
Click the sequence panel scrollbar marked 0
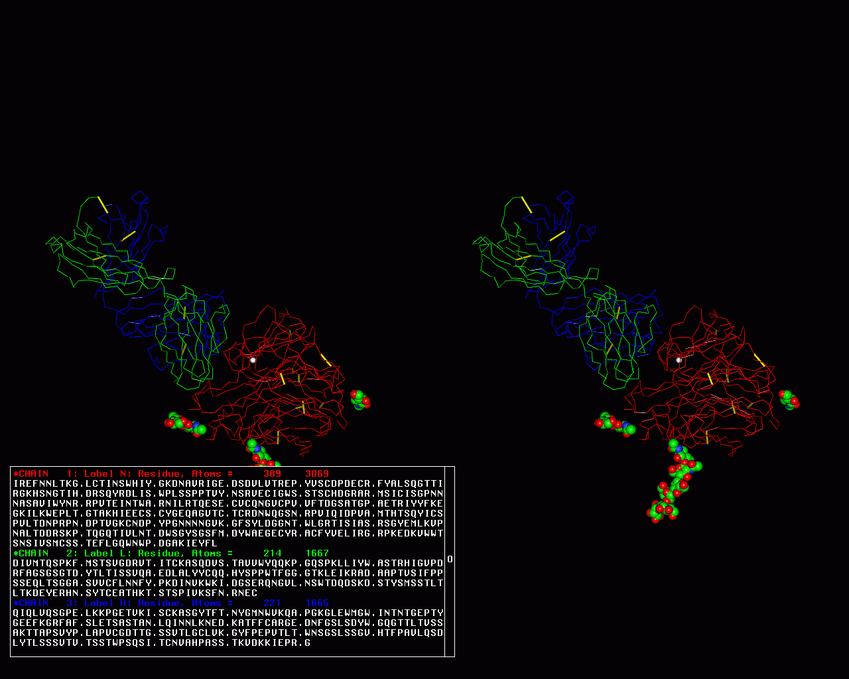[x=450, y=560]
